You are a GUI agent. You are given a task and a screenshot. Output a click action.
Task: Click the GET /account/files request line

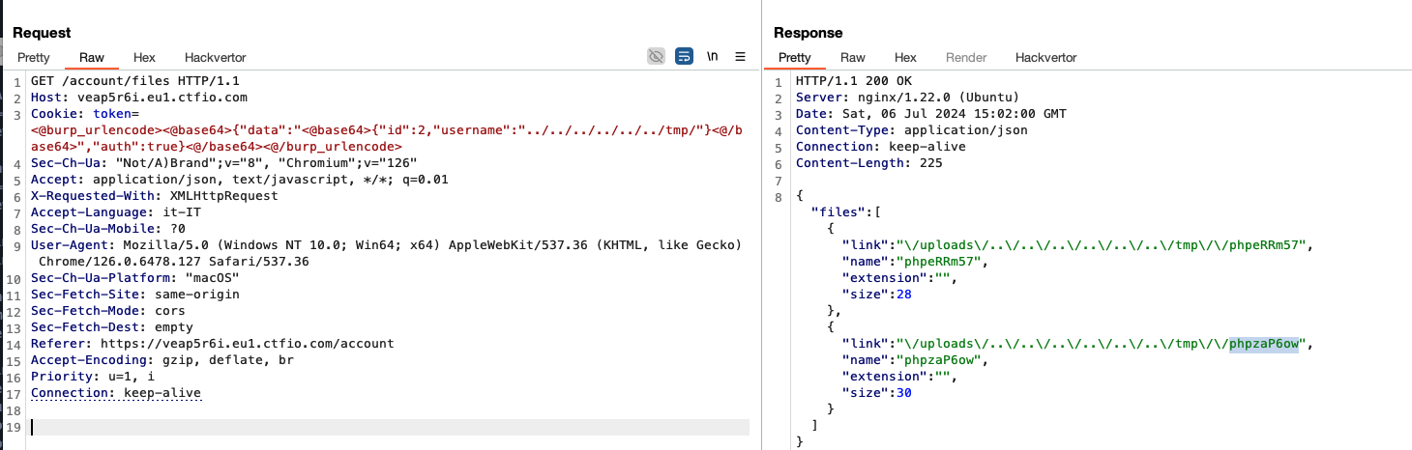point(135,81)
